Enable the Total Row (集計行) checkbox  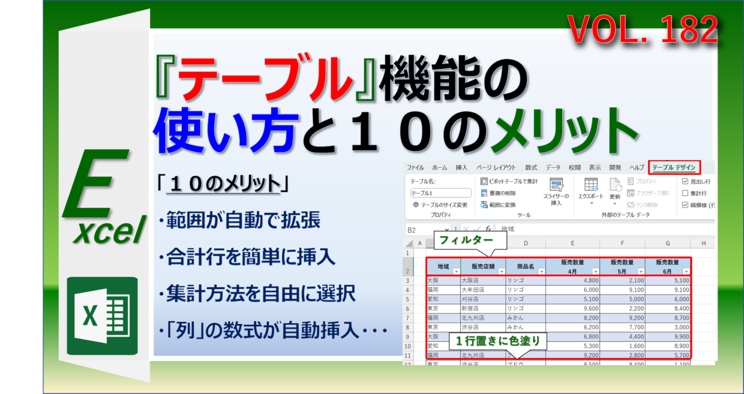pyautogui.click(x=686, y=193)
